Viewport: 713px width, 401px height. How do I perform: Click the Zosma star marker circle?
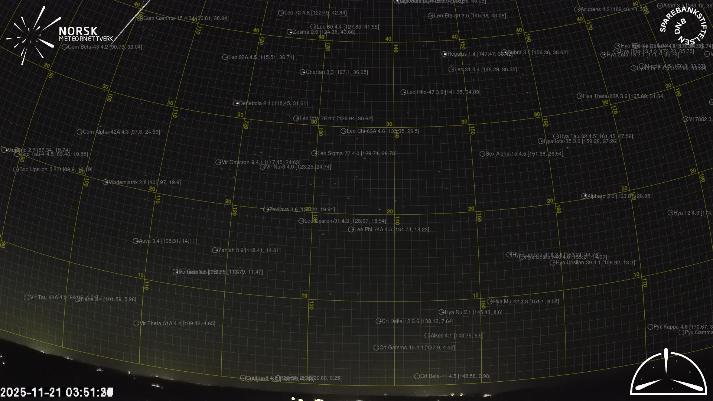click(x=290, y=32)
